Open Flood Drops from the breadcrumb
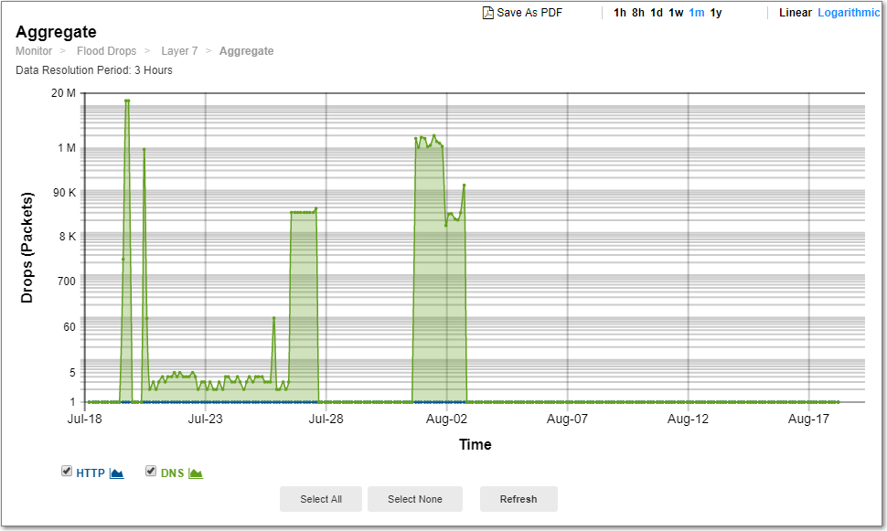887x531 pixels. [x=106, y=51]
